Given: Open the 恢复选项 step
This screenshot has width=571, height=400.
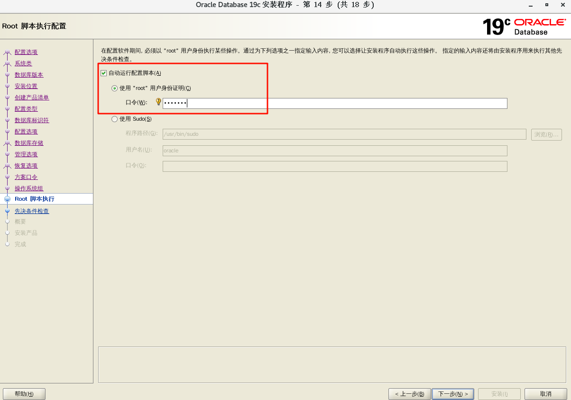Looking at the screenshot, I should [x=26, y=166].
